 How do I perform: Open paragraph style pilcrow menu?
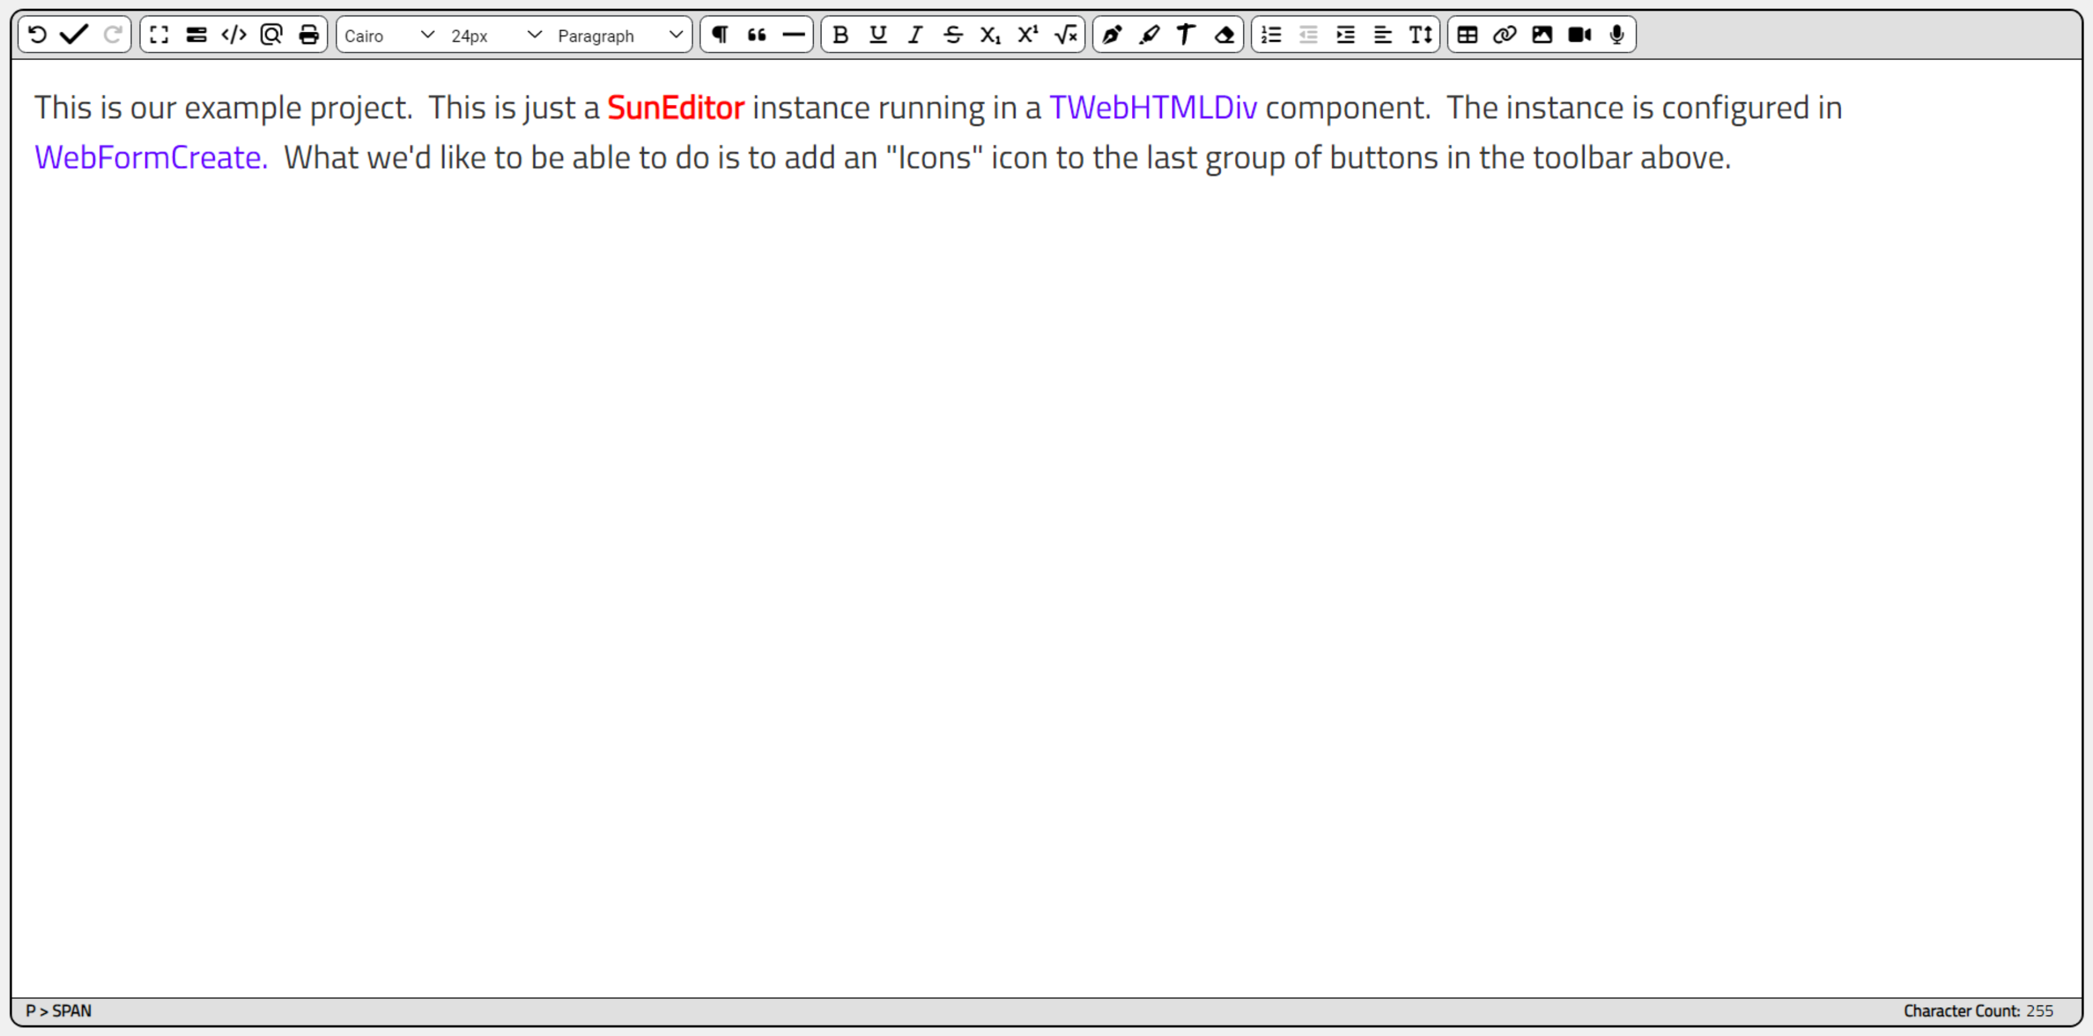pyautogui.click(x=720, y=35)
